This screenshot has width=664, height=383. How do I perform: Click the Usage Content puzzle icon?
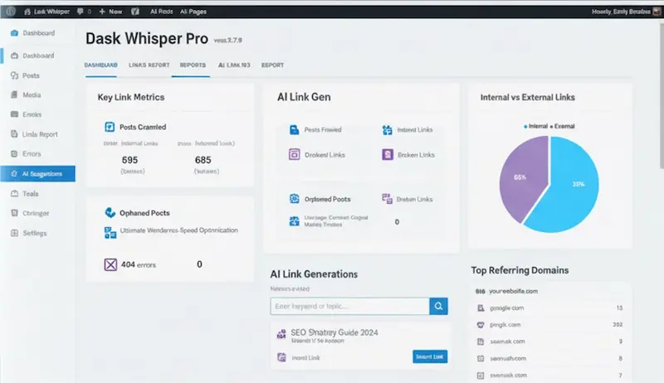point(295,221)
